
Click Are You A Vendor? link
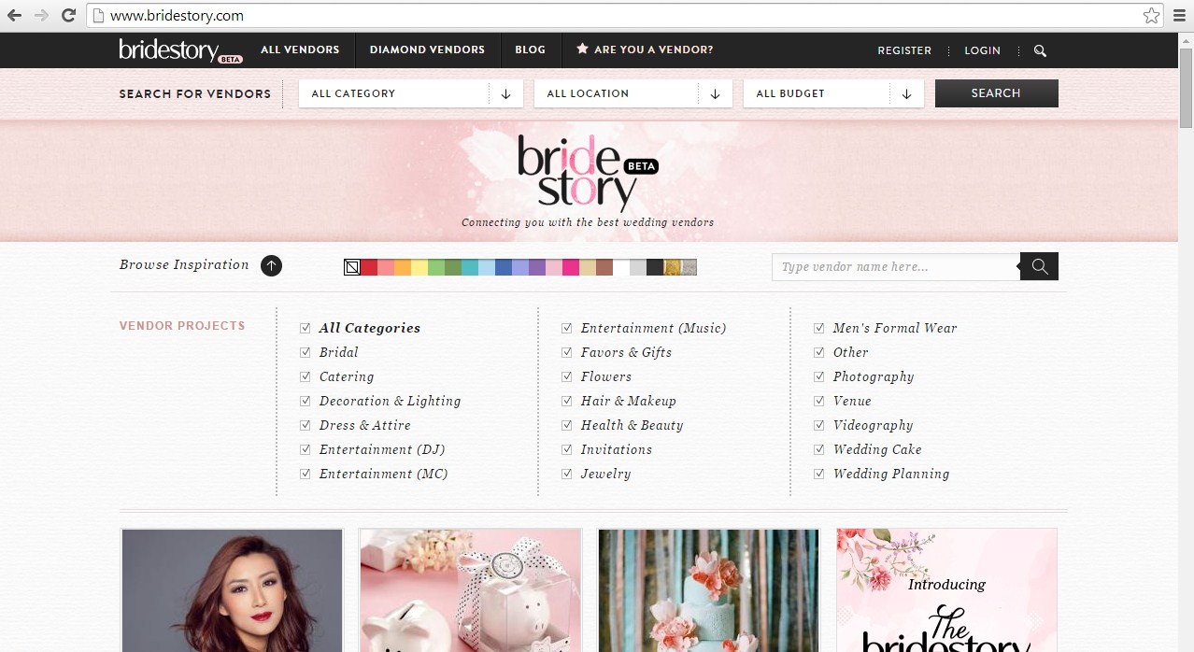pos(645,50)
